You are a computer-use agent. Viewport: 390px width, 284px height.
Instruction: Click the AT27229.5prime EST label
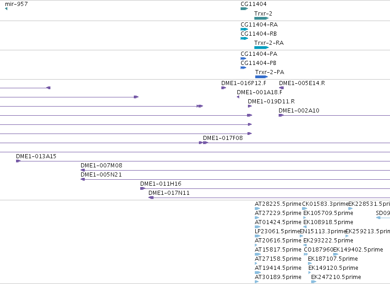coord(278,213)
